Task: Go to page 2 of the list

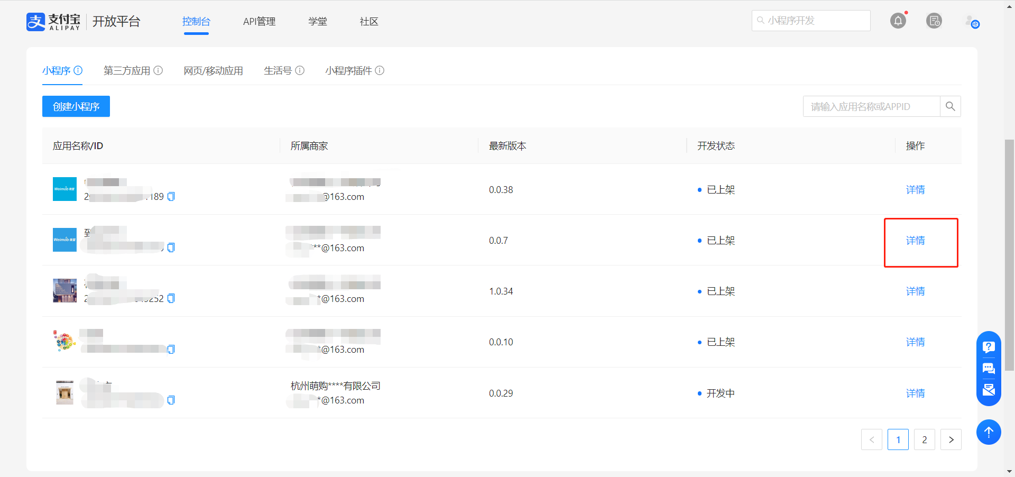Action: click(x=924, y=439)
